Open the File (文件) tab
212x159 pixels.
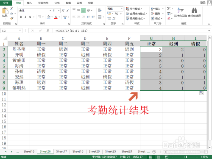coord(6,3)
